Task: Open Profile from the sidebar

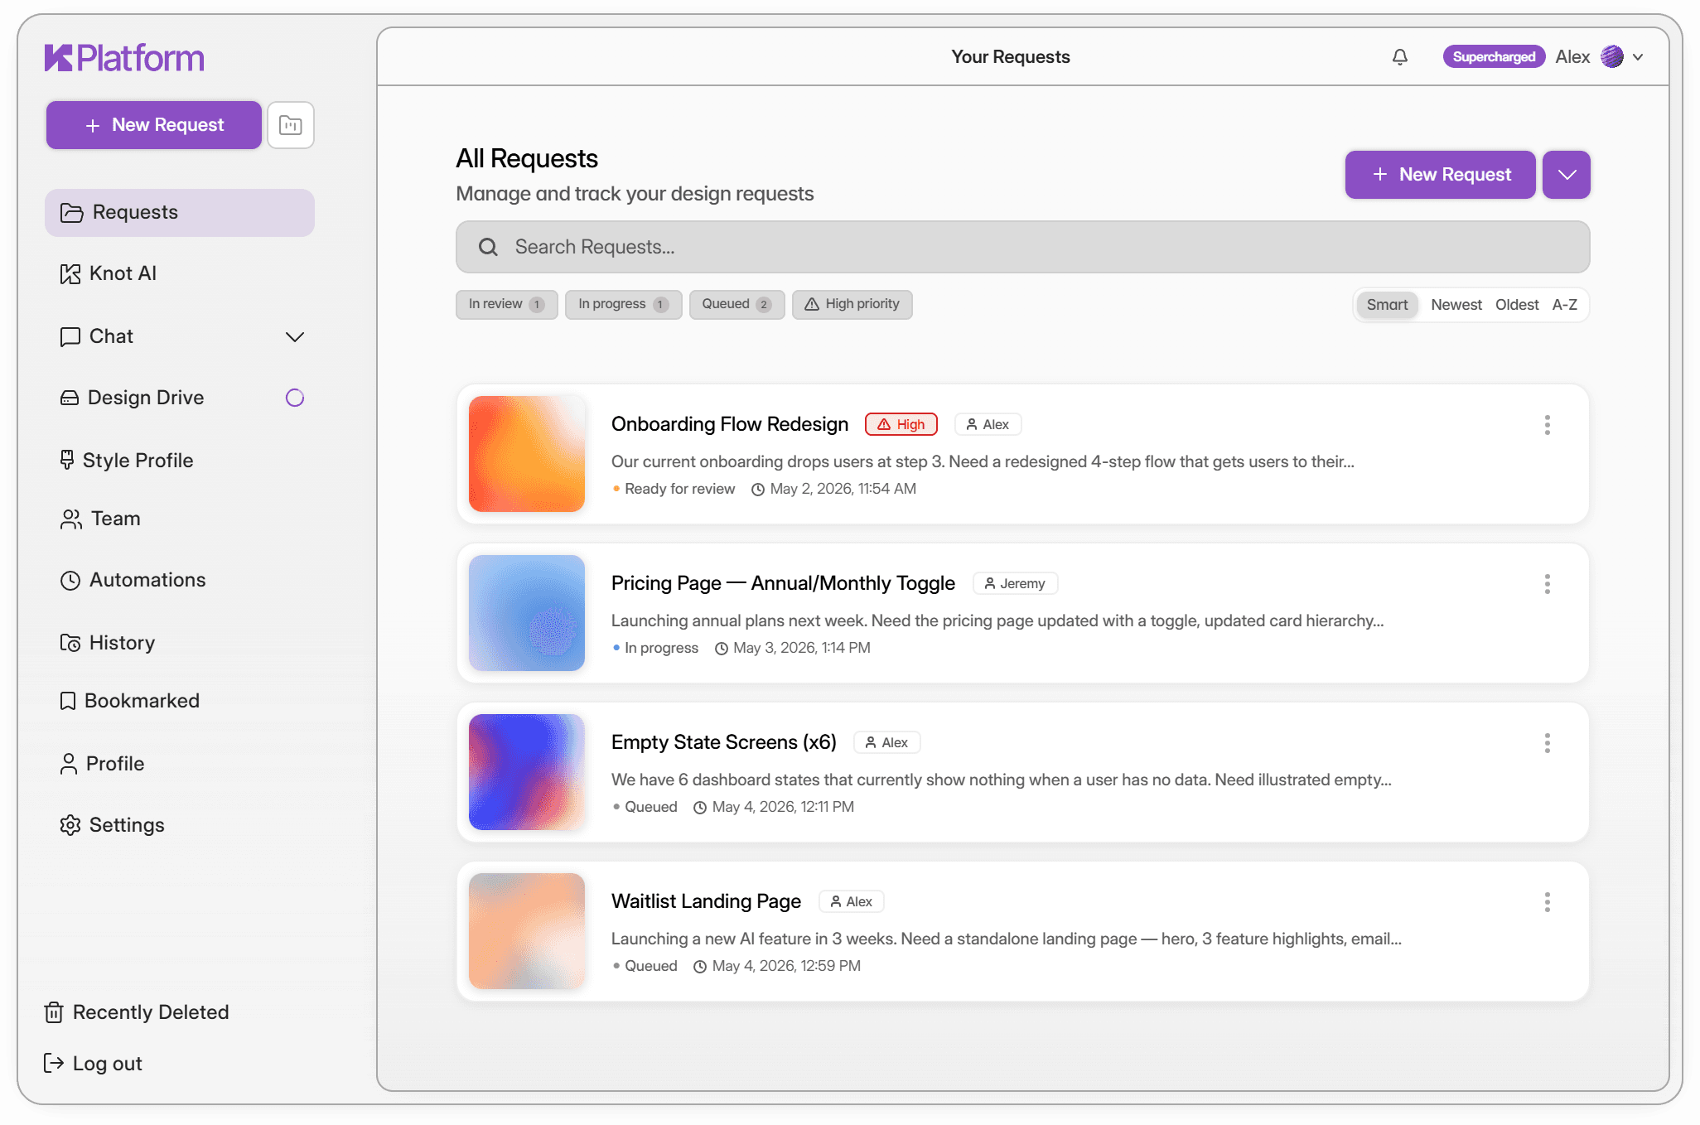Action: [x=180, y=764]
